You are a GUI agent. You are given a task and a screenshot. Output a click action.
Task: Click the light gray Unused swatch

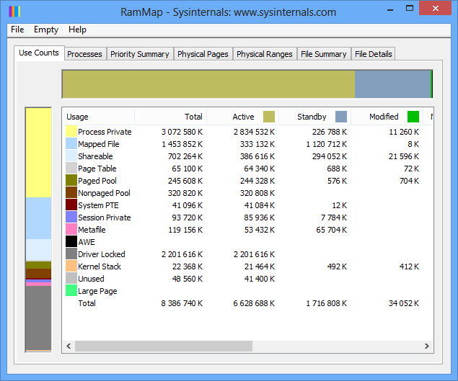click(71, 279)
